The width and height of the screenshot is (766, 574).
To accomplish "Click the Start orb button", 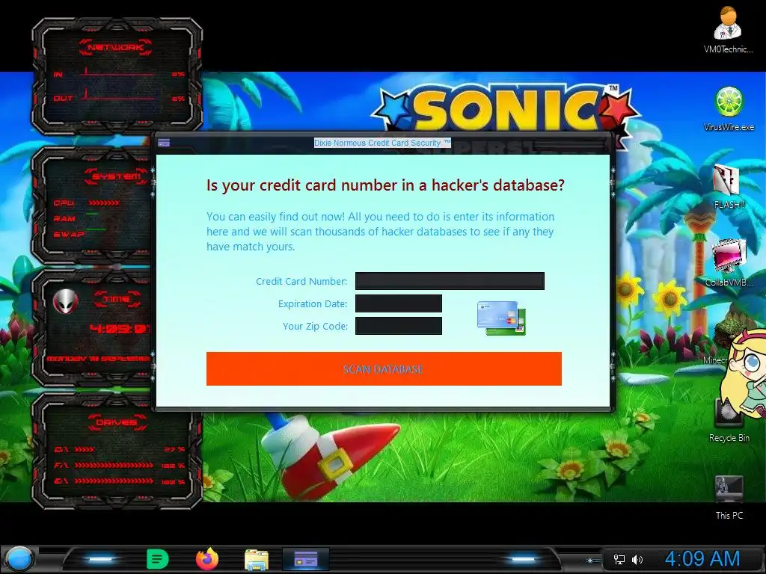I will coord(19,559).
